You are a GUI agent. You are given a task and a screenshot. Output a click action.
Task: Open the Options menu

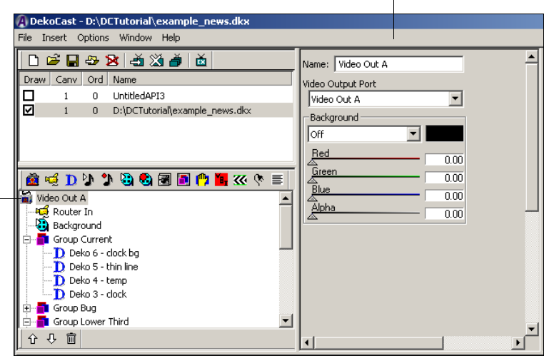(93, 37)
